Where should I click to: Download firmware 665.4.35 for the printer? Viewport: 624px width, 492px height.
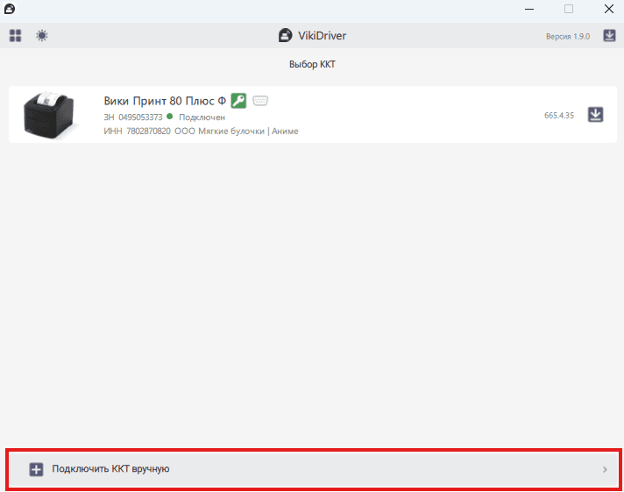[x=595, y=115]
